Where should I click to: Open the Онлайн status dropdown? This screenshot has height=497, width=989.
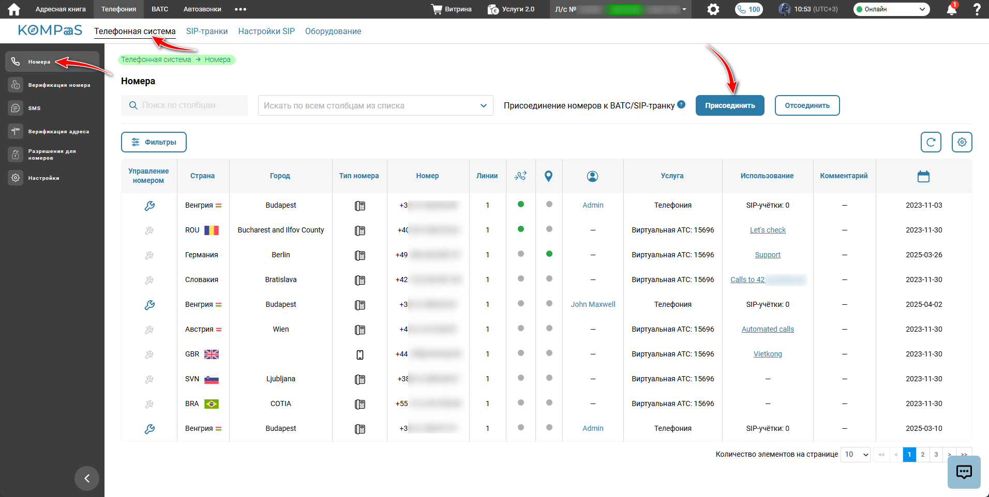891,9
